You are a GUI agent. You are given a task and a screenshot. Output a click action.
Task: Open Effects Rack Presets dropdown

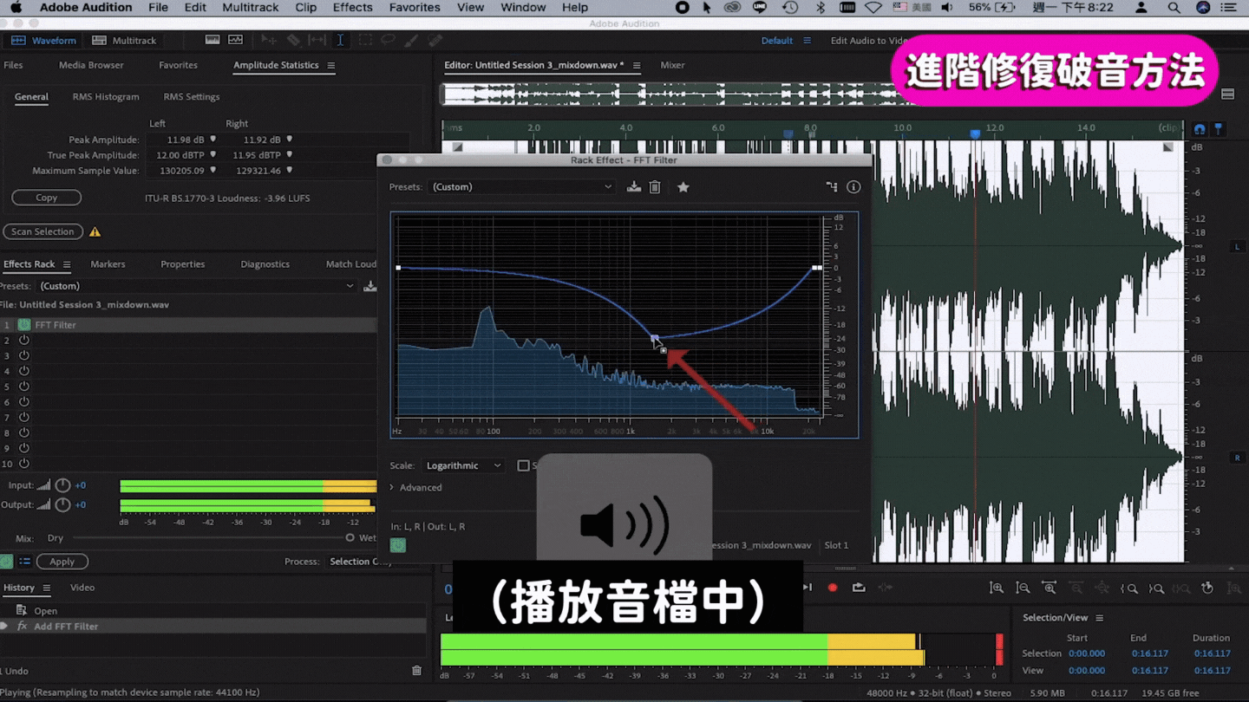coord(198,286)
